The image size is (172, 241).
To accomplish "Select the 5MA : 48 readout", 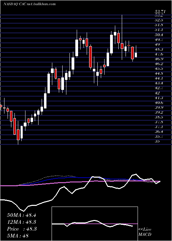I will (x=18, y=236).
